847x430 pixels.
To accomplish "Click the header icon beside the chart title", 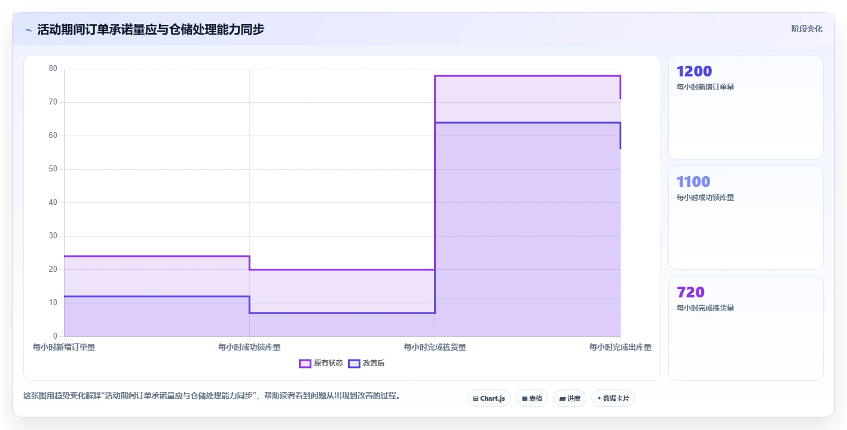I will tap(28, 30).
